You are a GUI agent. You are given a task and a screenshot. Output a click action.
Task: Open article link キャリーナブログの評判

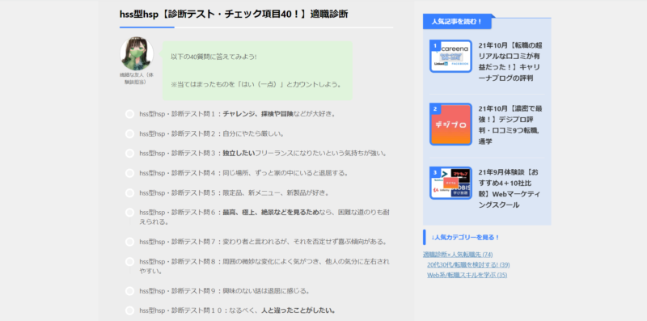510,61
